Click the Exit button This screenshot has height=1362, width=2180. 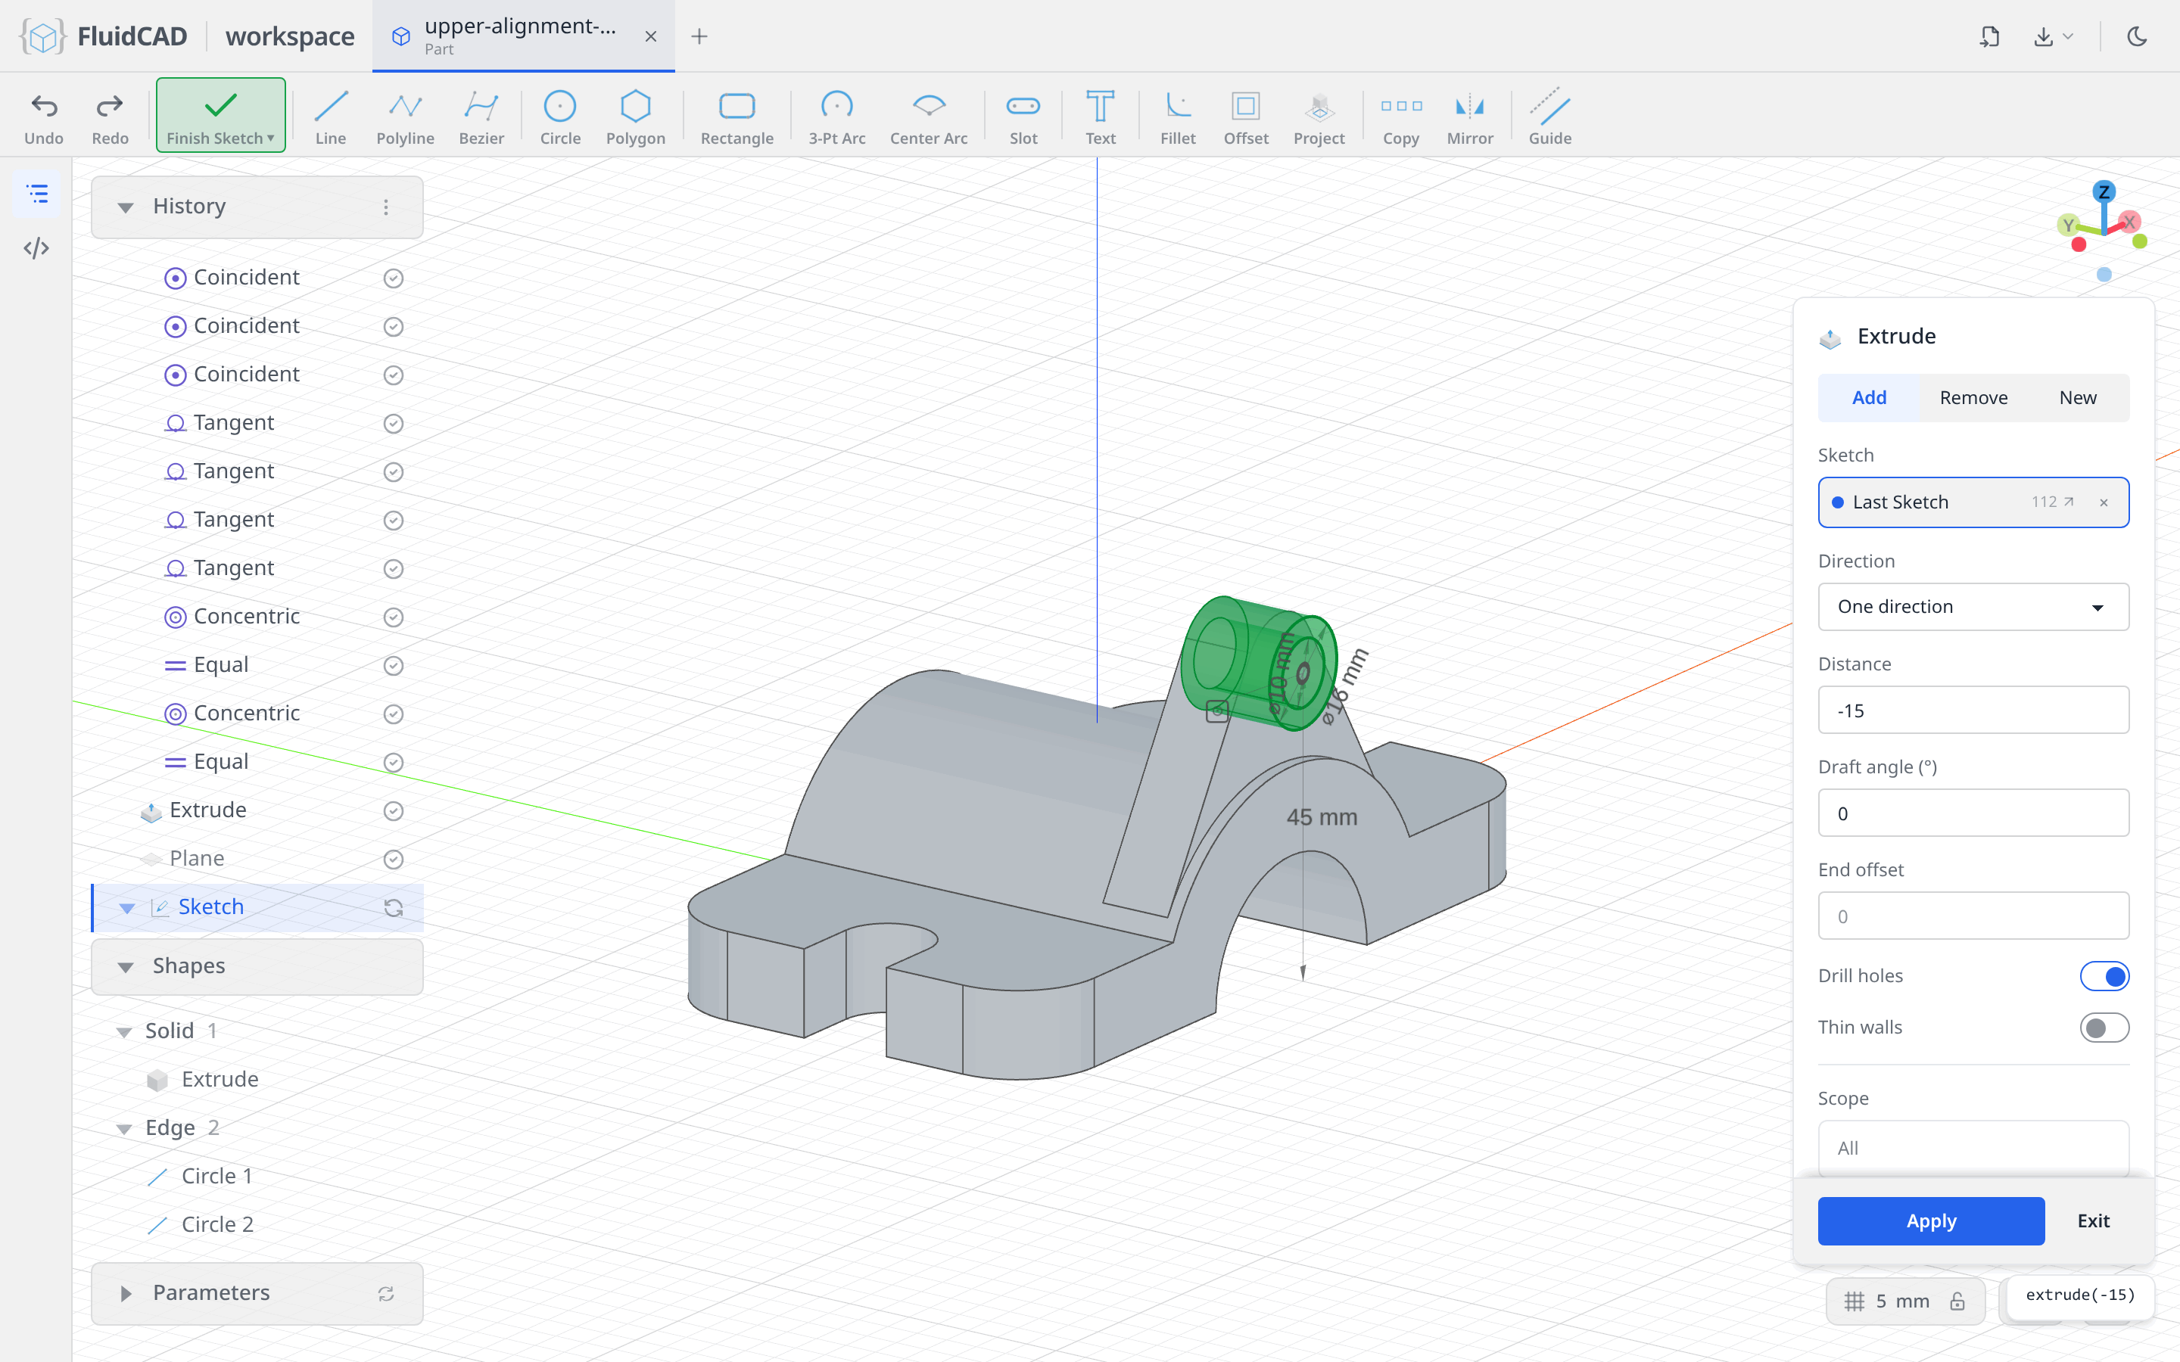2093,1221
